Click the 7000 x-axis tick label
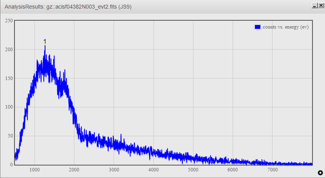 272,170
